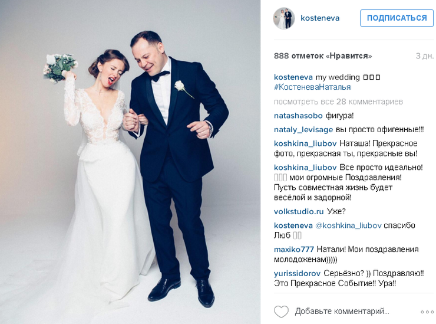Open kosteneva's username on her reply comment
The height and width of the screenshot is (324, 436).
click(293, 225)
